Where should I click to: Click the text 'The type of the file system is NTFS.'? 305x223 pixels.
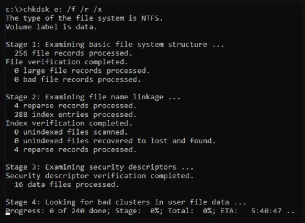point(84,18)
